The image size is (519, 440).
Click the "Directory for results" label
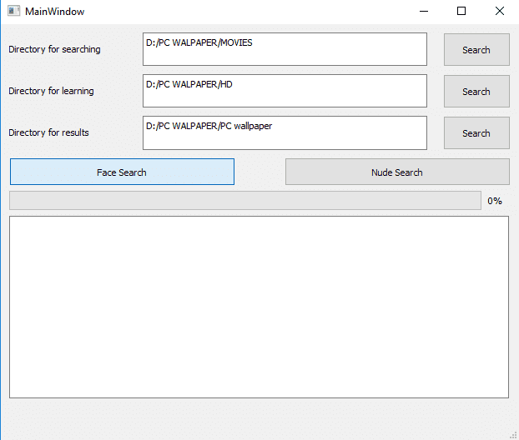[x=48, y=132]
